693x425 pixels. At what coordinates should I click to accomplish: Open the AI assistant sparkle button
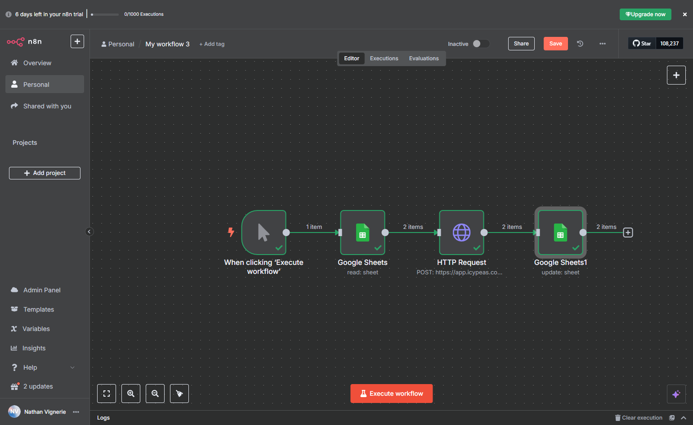[x=676, y=394]
